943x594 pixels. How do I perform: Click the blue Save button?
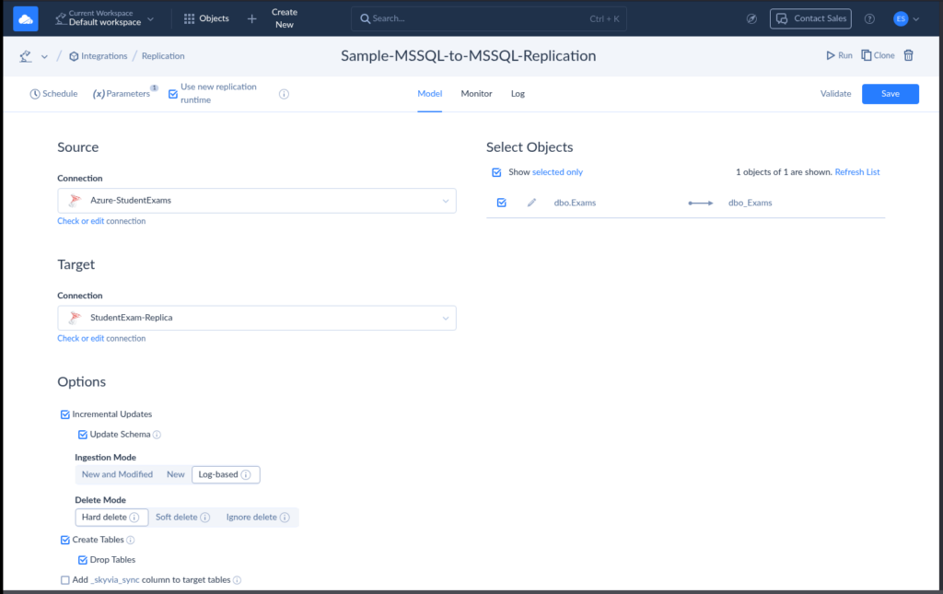click(x=890, y=94)
